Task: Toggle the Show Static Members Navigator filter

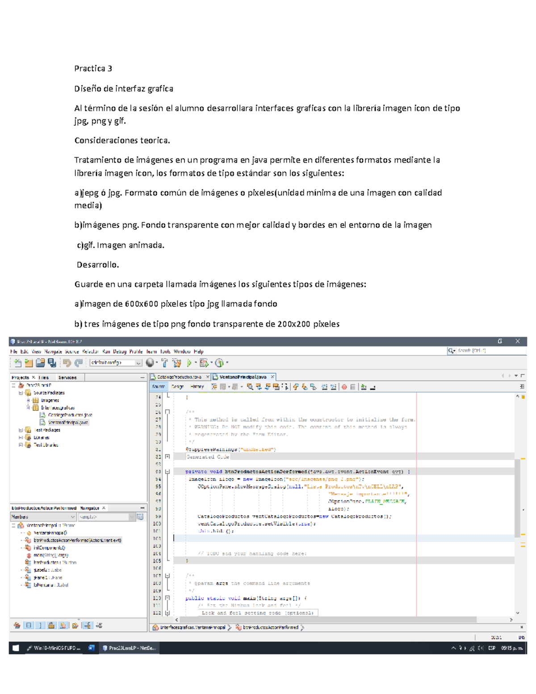Action: coord(40,625)
